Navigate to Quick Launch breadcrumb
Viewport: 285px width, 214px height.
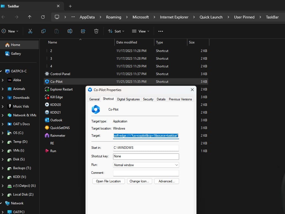[x=211, y=17]
